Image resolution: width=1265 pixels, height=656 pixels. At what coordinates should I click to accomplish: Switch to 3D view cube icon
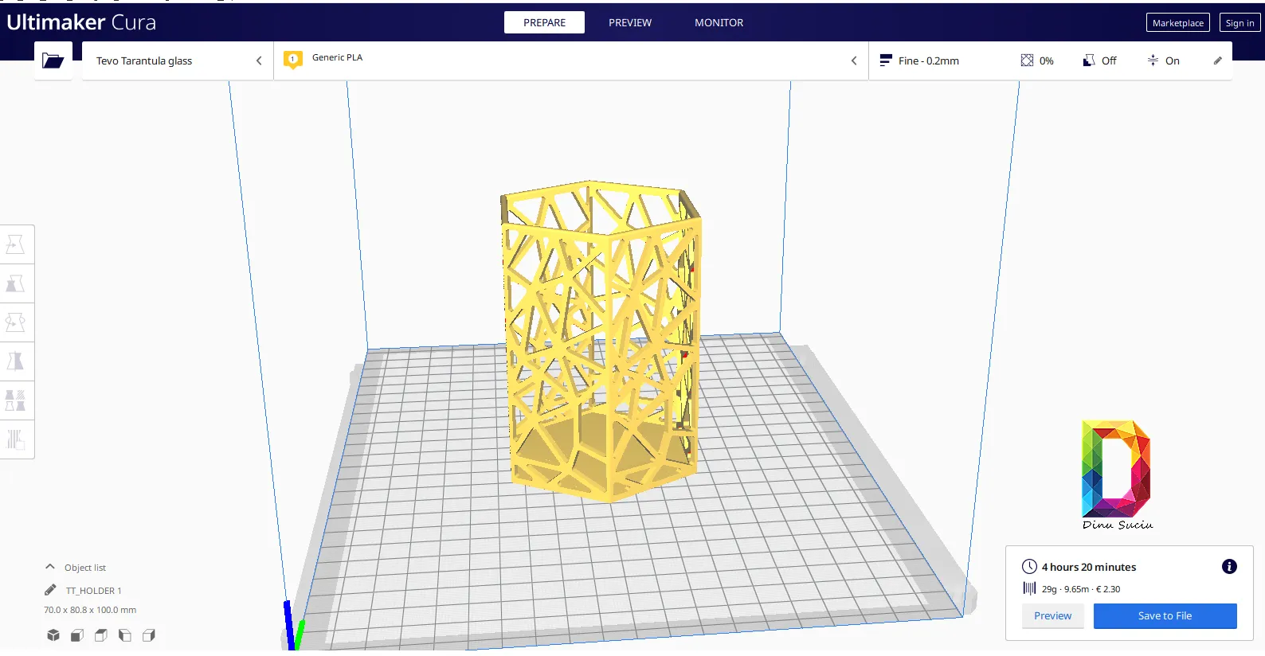click(53, 635)
